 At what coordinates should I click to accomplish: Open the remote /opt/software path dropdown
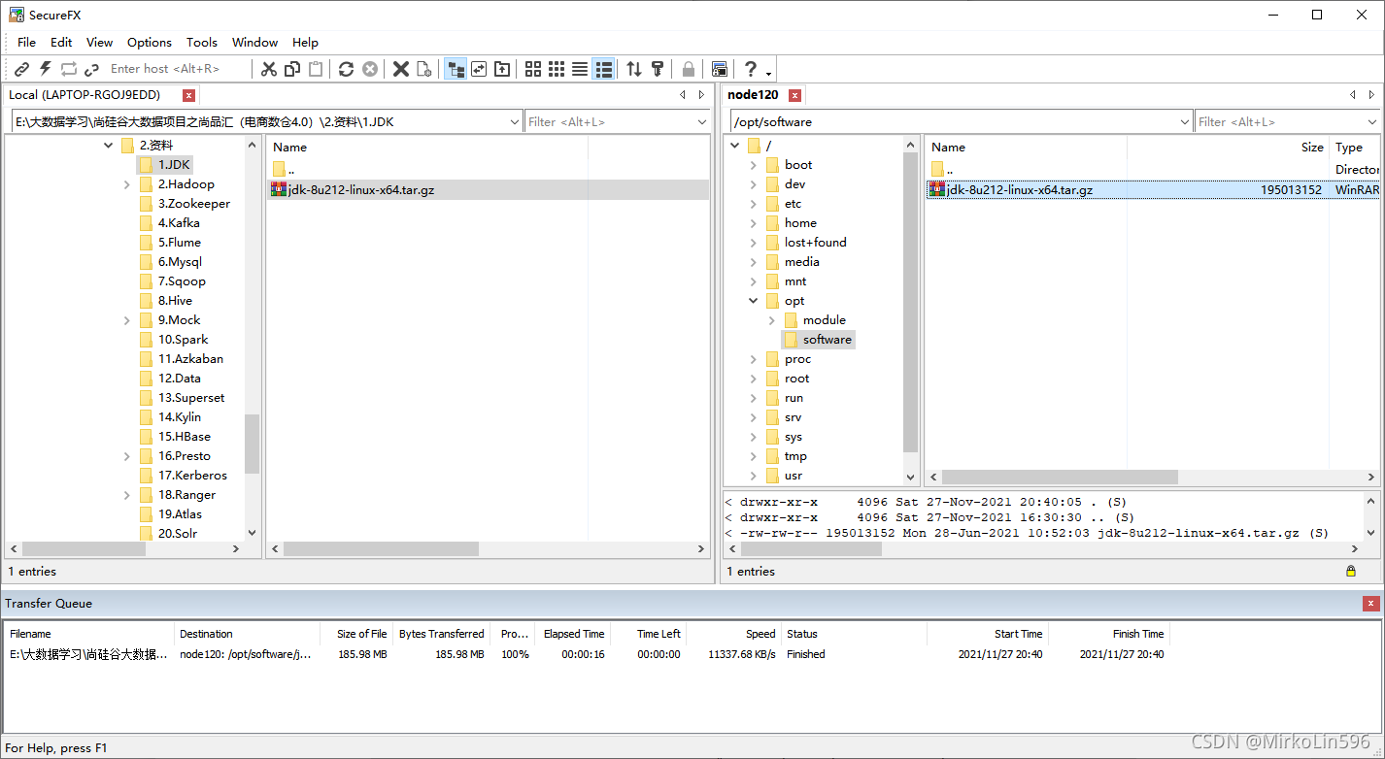1184,121
